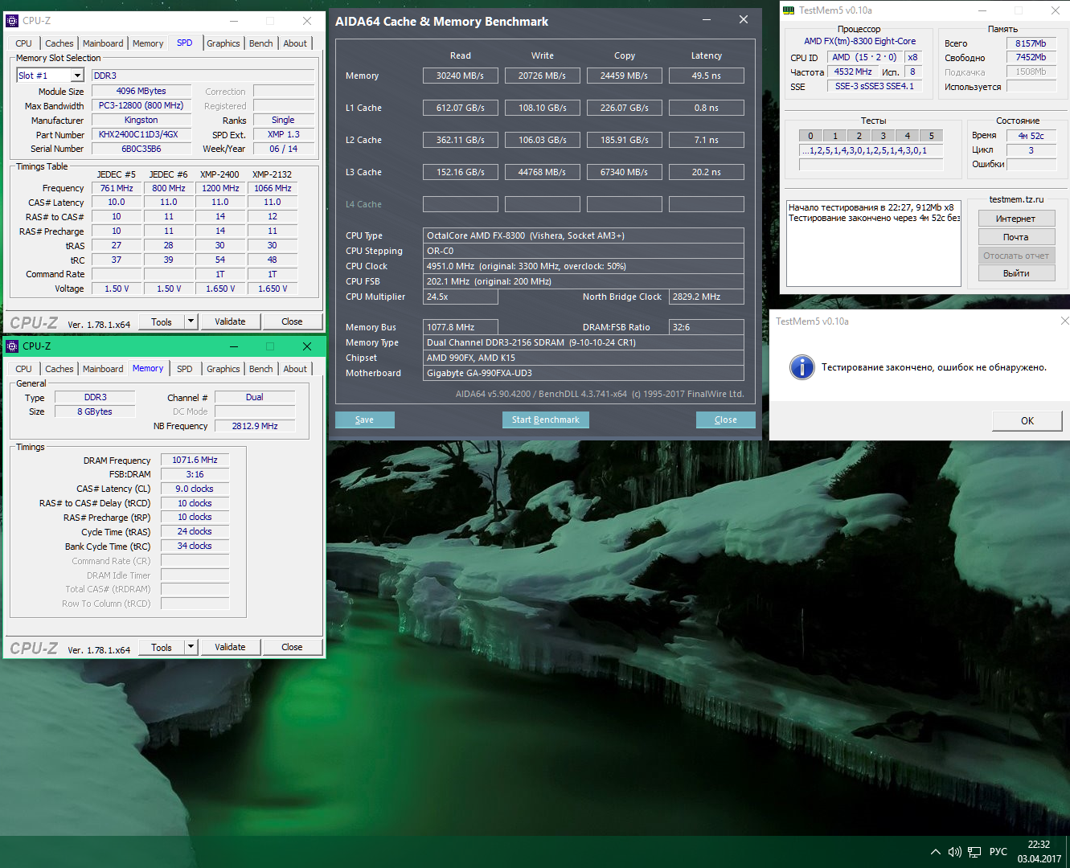Click the blue info icon in TestMem5 dialog
The image size is (1070, 868).
[801, 367]
